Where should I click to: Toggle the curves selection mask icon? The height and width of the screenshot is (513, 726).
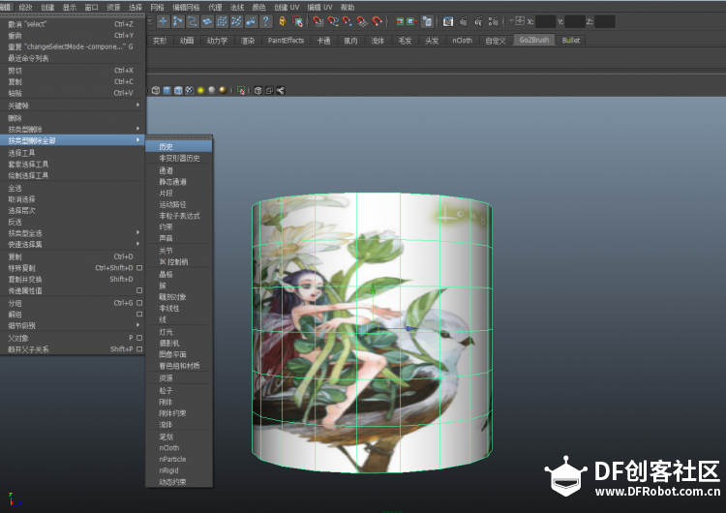[193, 21]
